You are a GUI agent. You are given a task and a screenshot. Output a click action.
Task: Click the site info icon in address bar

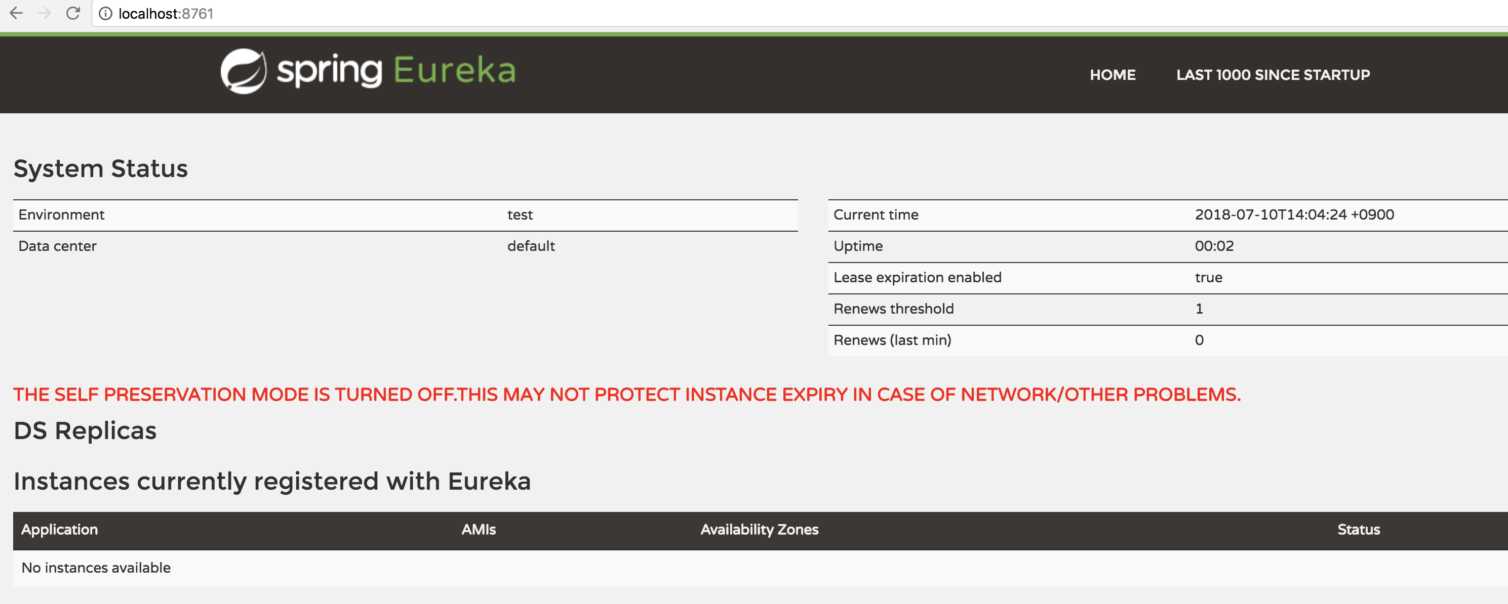(105, 14)
